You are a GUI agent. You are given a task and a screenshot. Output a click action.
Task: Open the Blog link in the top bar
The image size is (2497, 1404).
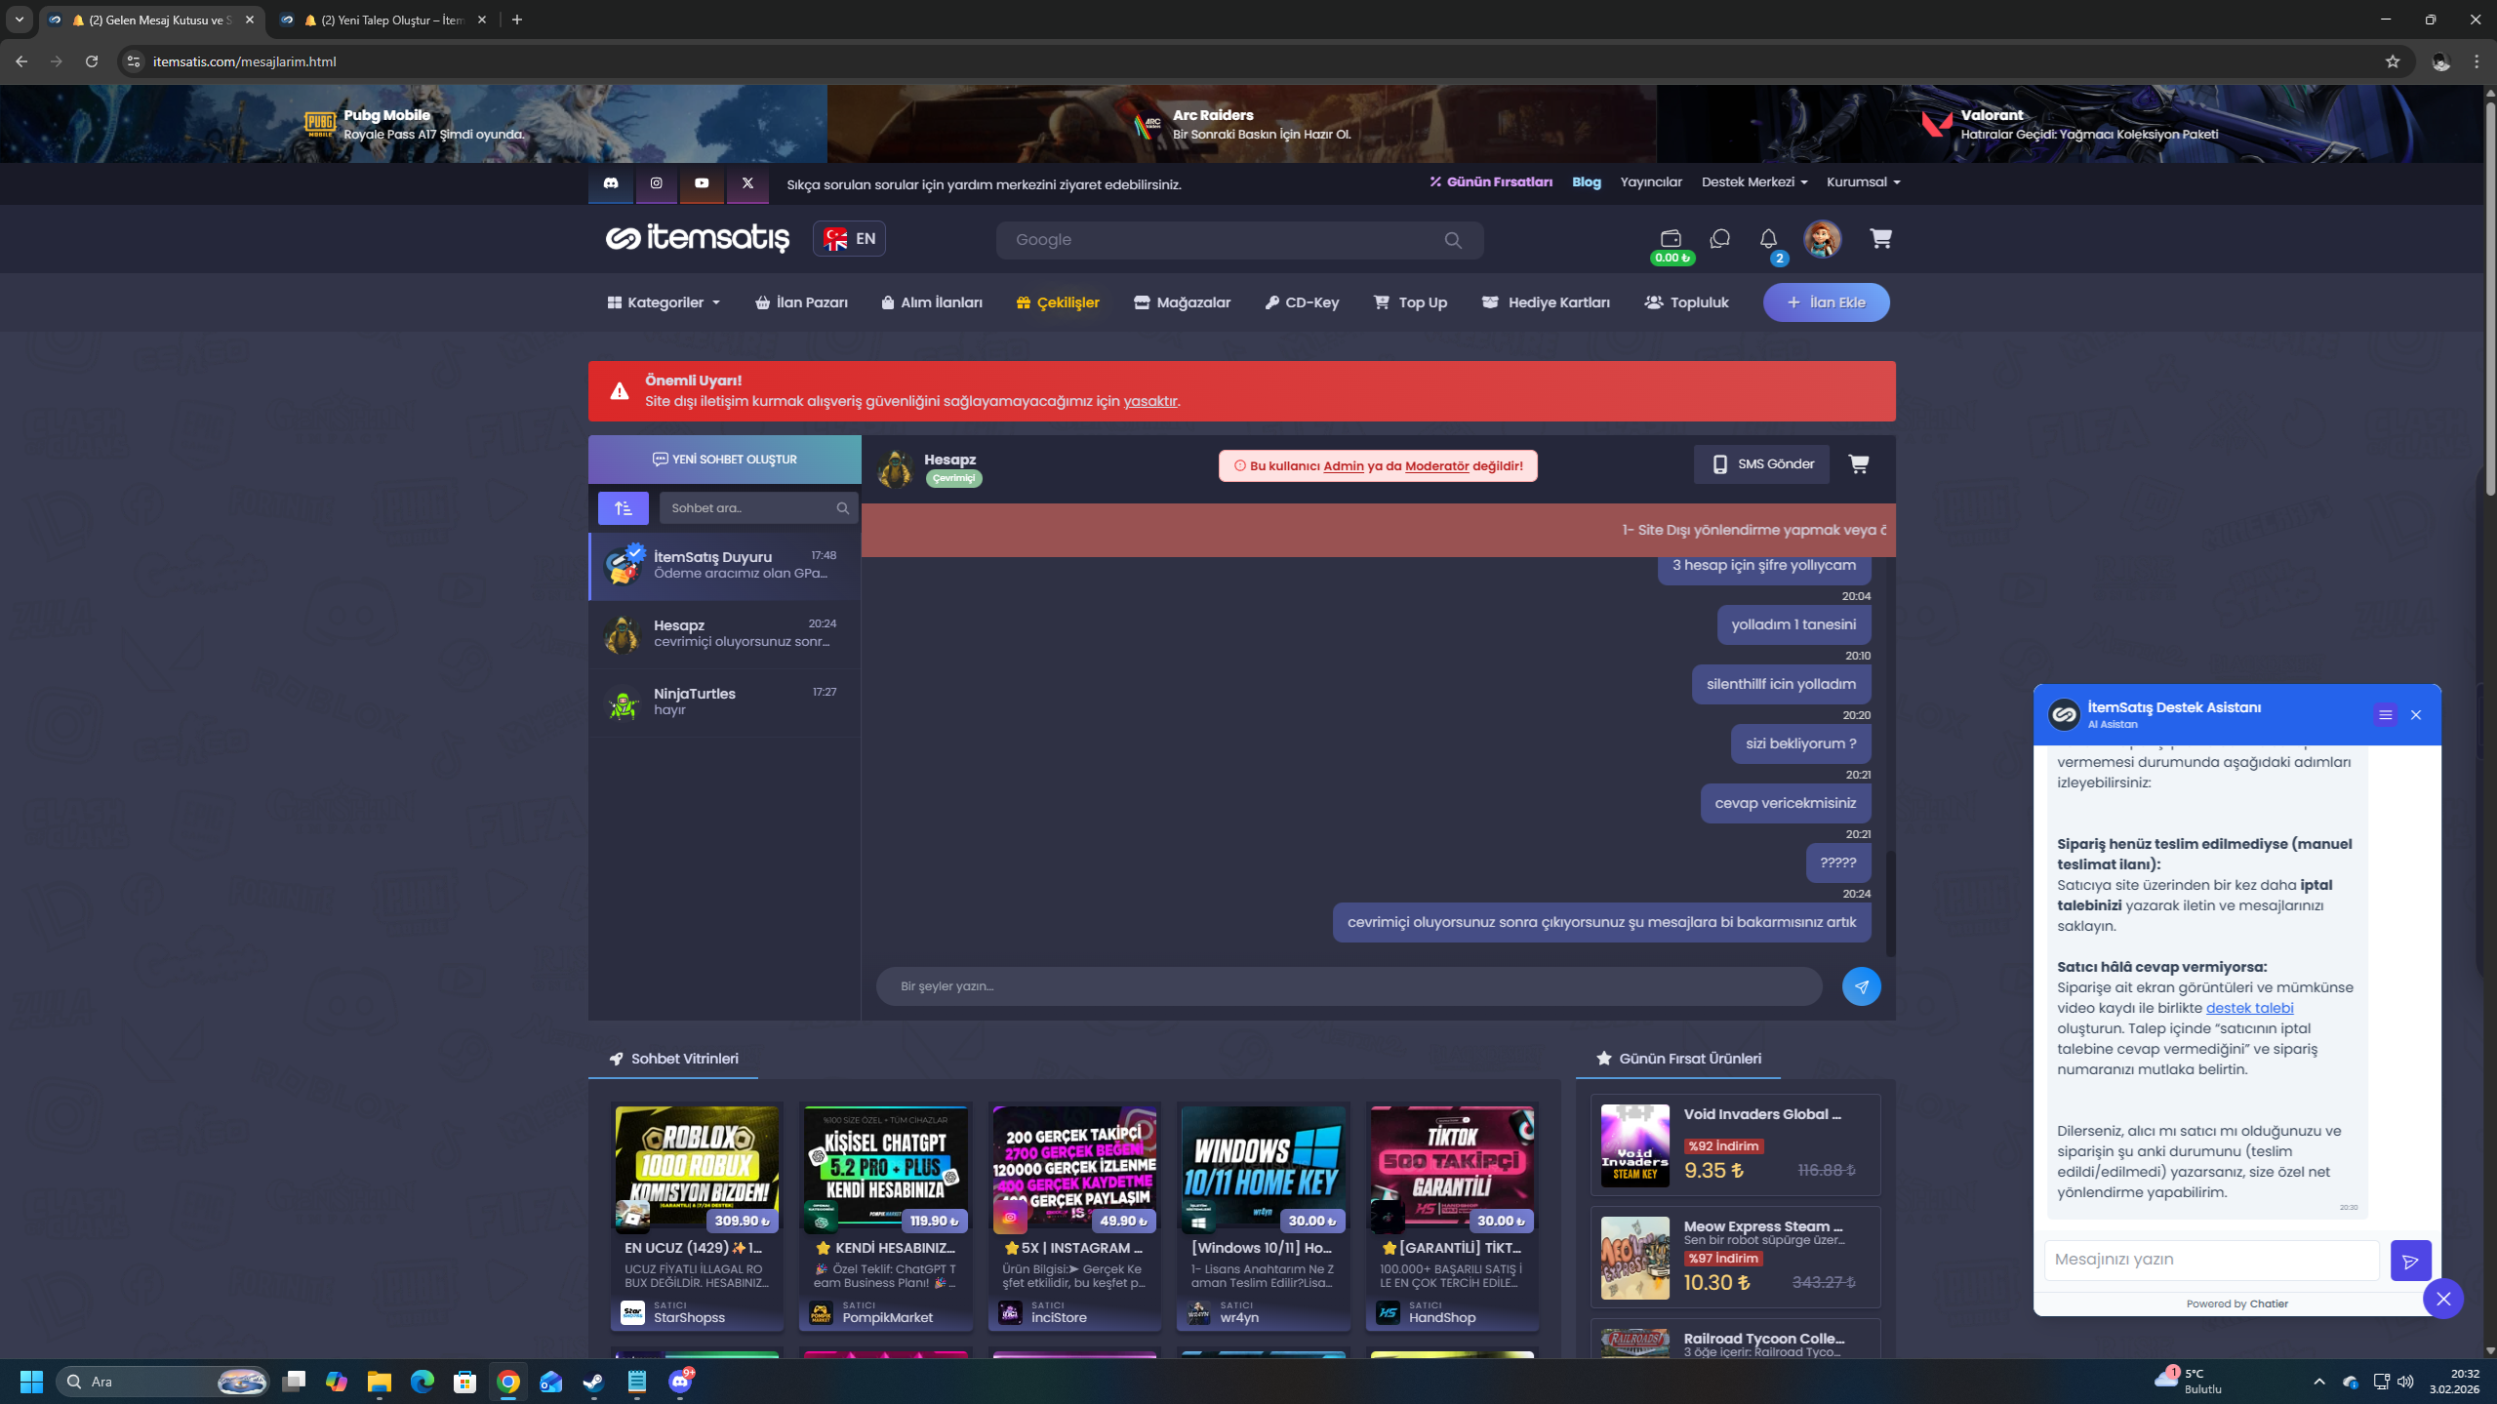pyautogui.click(x=1587, y=182)
